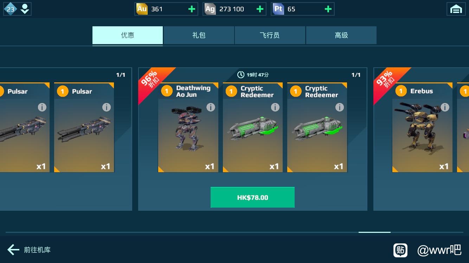The width and height of the screenshot is (469, 263).
Task: Open the level 23 player profile icon
Action: click(17, 9)
